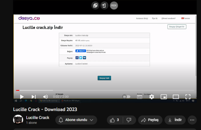Open more actions three-dot menu

click(192, 120)
